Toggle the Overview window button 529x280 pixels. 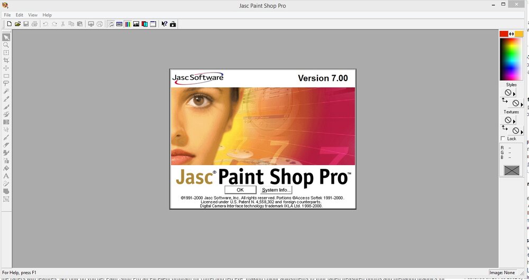153,24
